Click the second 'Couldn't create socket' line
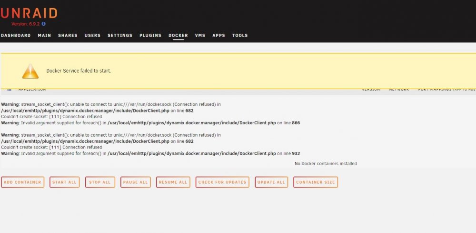Image resolution: width=476 pixels, height=233 pixels. pyautogui.click(x=51, y=147)
